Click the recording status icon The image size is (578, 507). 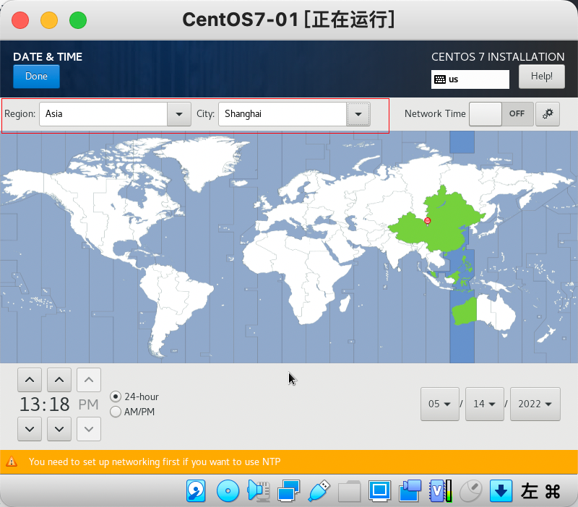click(x=410, y=491)
